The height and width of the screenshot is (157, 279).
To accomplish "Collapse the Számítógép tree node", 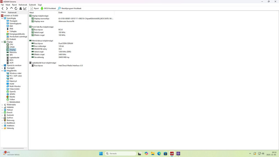I will 2,18.
